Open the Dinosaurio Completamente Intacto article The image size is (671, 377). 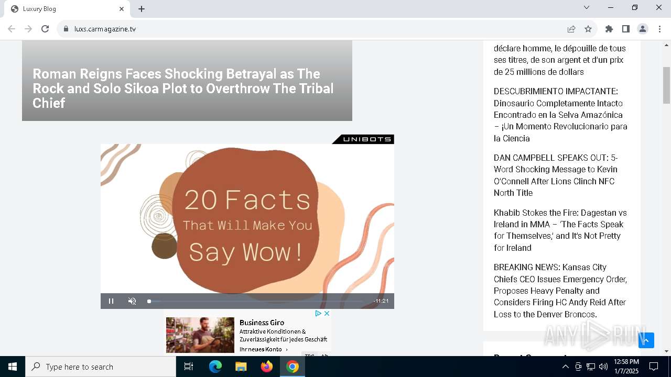(560, 115)
